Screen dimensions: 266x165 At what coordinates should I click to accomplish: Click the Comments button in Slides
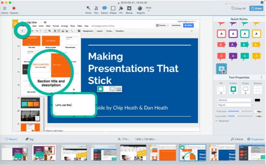(x=176, y=25)
